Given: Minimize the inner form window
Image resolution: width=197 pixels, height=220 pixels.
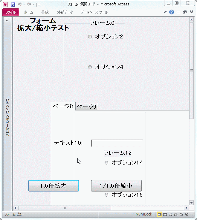Looking at the screenshot, I should 178,12.
